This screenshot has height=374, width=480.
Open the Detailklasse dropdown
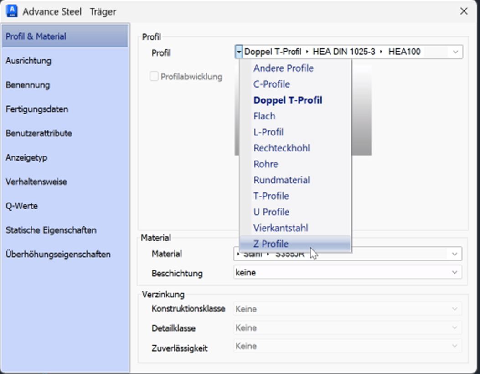(347, 328)
